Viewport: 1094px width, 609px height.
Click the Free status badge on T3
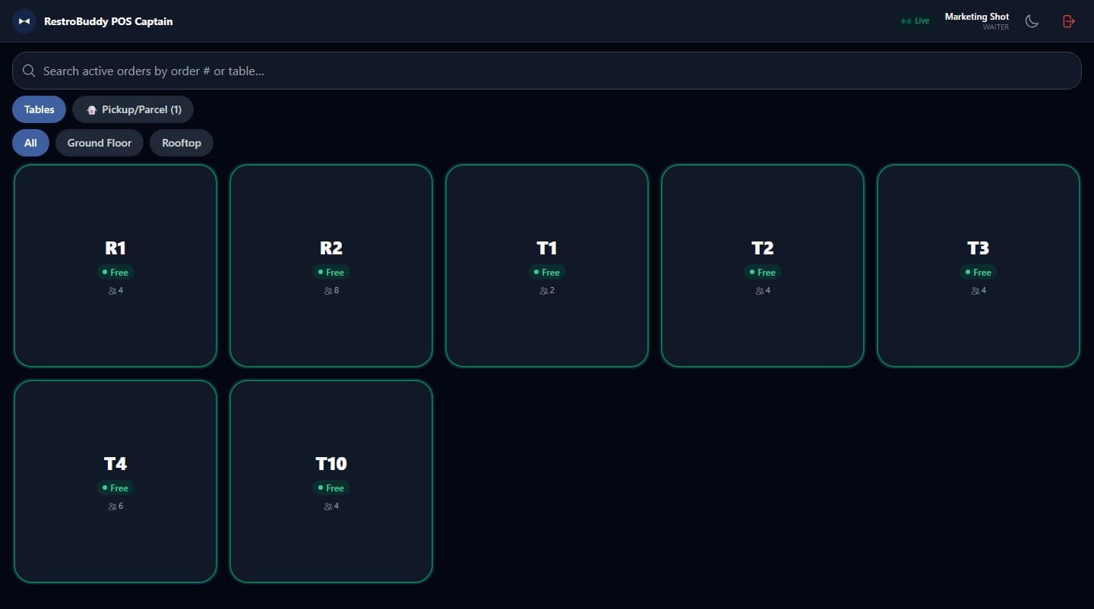[x=979, y=272]
